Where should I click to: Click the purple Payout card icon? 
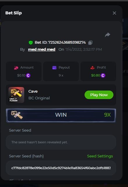(54, 68)
